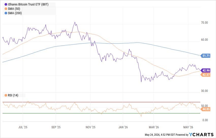Select the SMA (200) legend label

tap(15, 13)
